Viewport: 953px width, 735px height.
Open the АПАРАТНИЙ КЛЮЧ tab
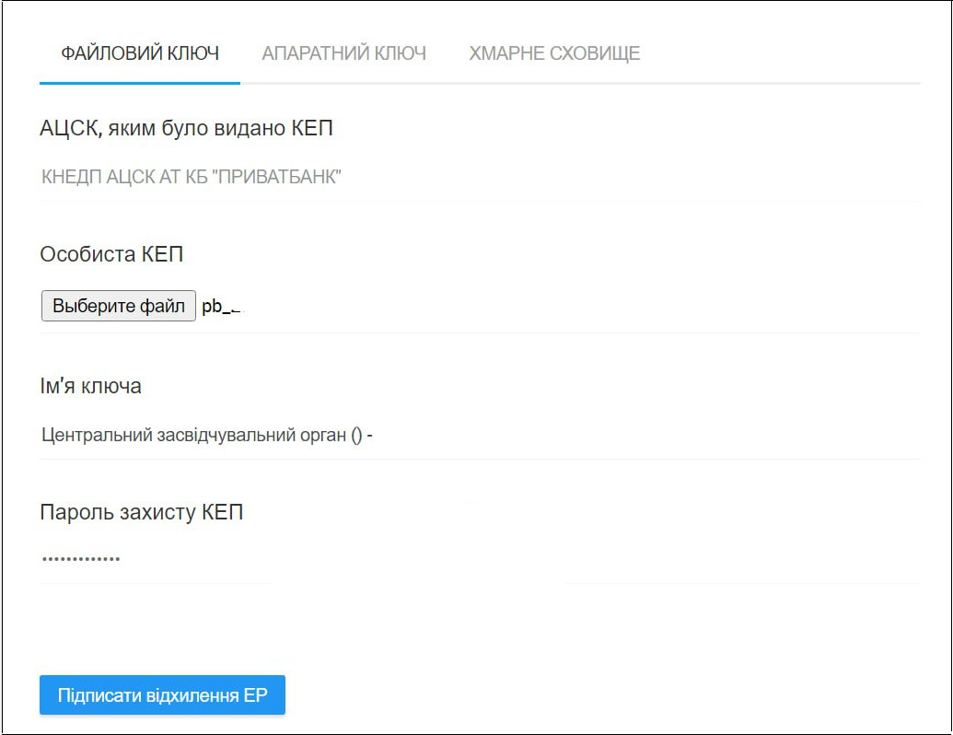pos(343,53)
